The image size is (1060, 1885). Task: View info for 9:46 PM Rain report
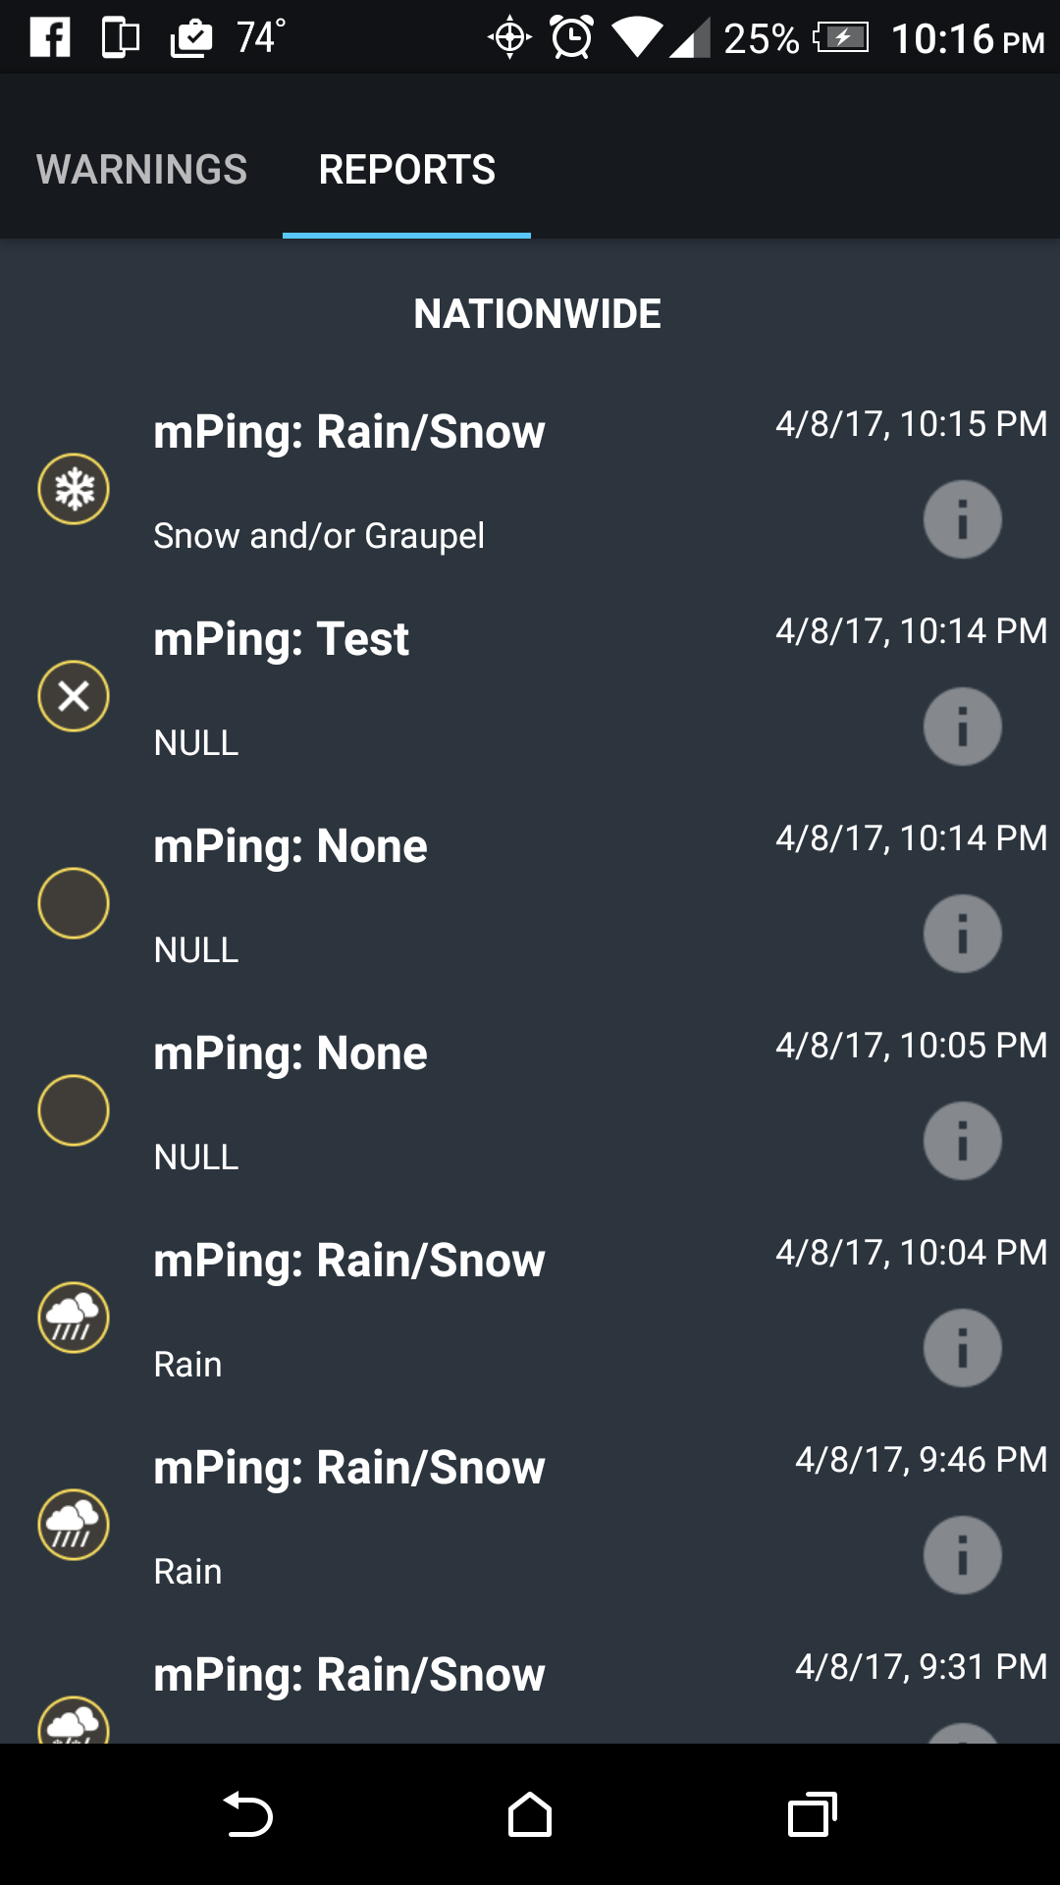click(962, 1555)
